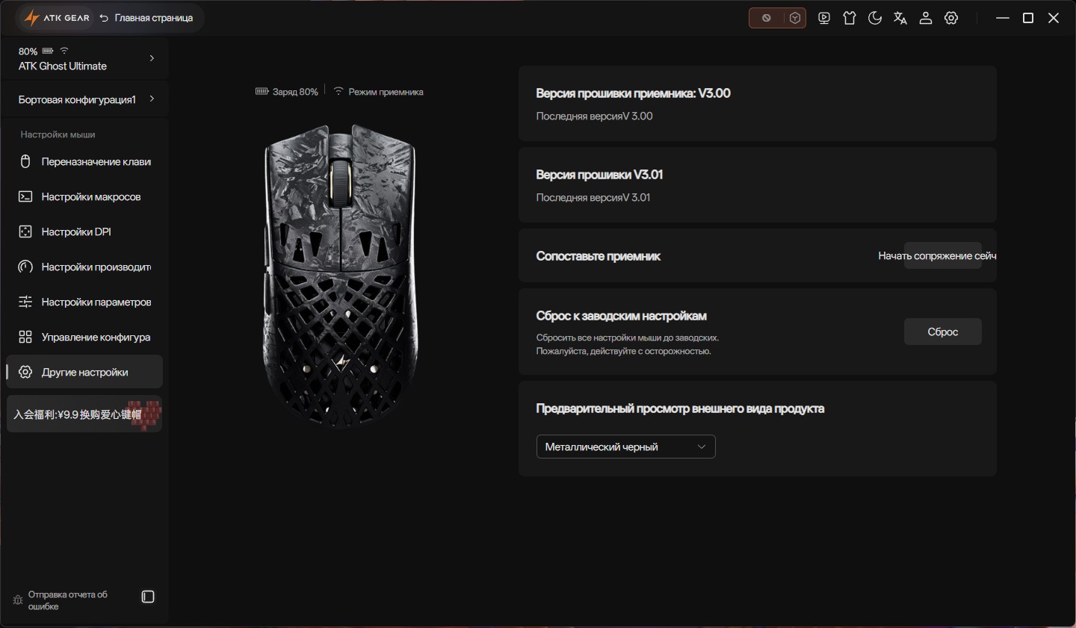Click the Начать сопряжение сейчас button
Screen dimensions: 1076x628
click(943, 255)
